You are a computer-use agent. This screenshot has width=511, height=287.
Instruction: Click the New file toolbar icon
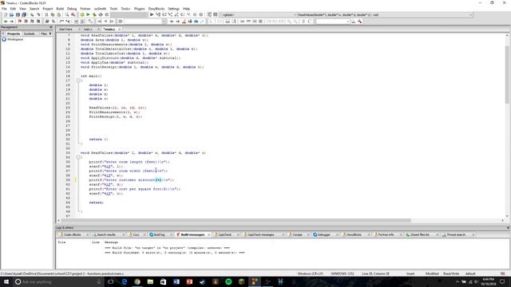pos(6,15)
